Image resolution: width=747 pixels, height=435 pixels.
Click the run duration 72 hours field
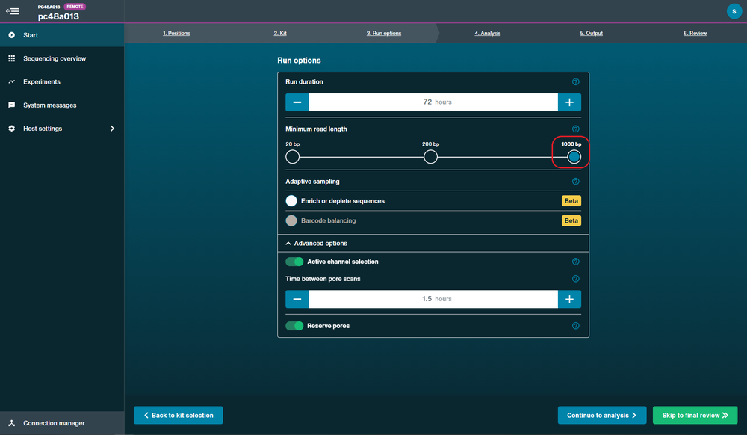(x=433, y=102)
